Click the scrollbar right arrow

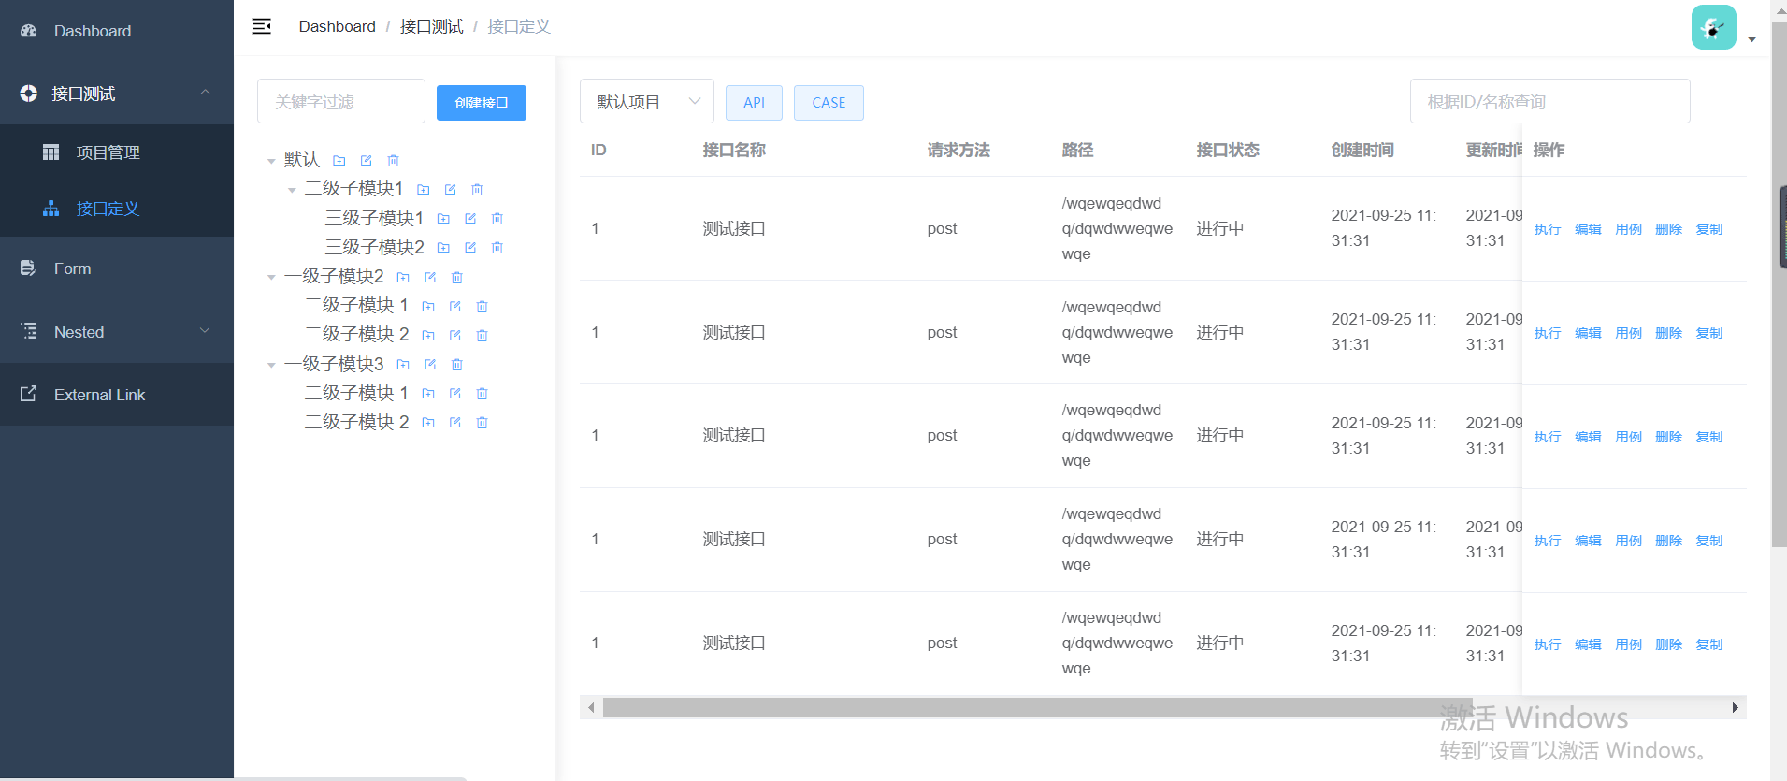pyautogui.click(x=1736, y=708)
